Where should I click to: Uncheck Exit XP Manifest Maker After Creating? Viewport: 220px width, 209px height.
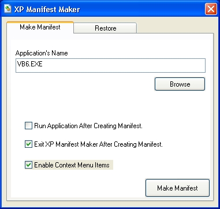tap(28, 144)
